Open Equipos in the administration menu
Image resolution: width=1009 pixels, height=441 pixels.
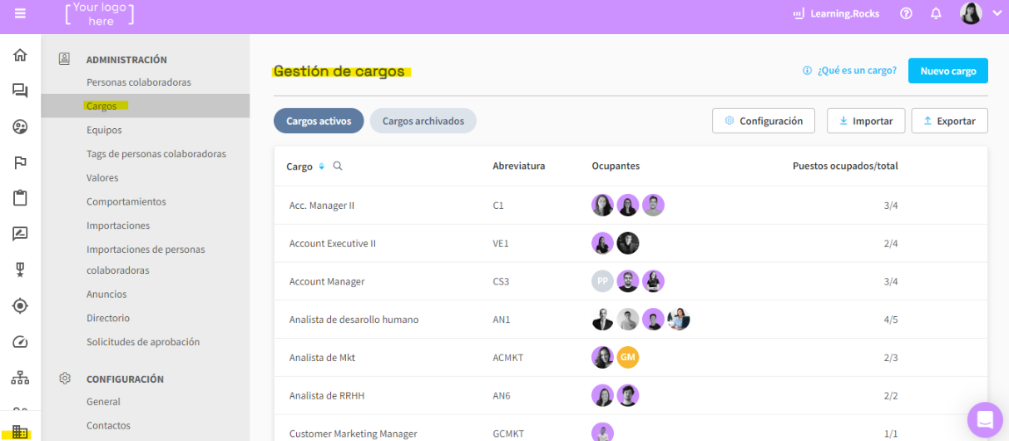104,131
